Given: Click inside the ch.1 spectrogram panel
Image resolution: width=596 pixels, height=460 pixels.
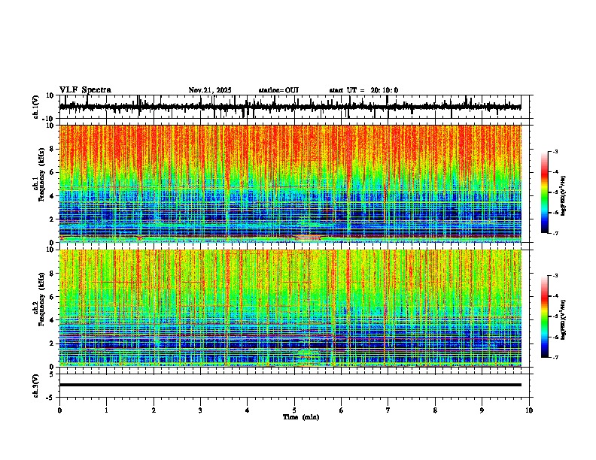Looking at the screenshot, I should pos(290,183).
